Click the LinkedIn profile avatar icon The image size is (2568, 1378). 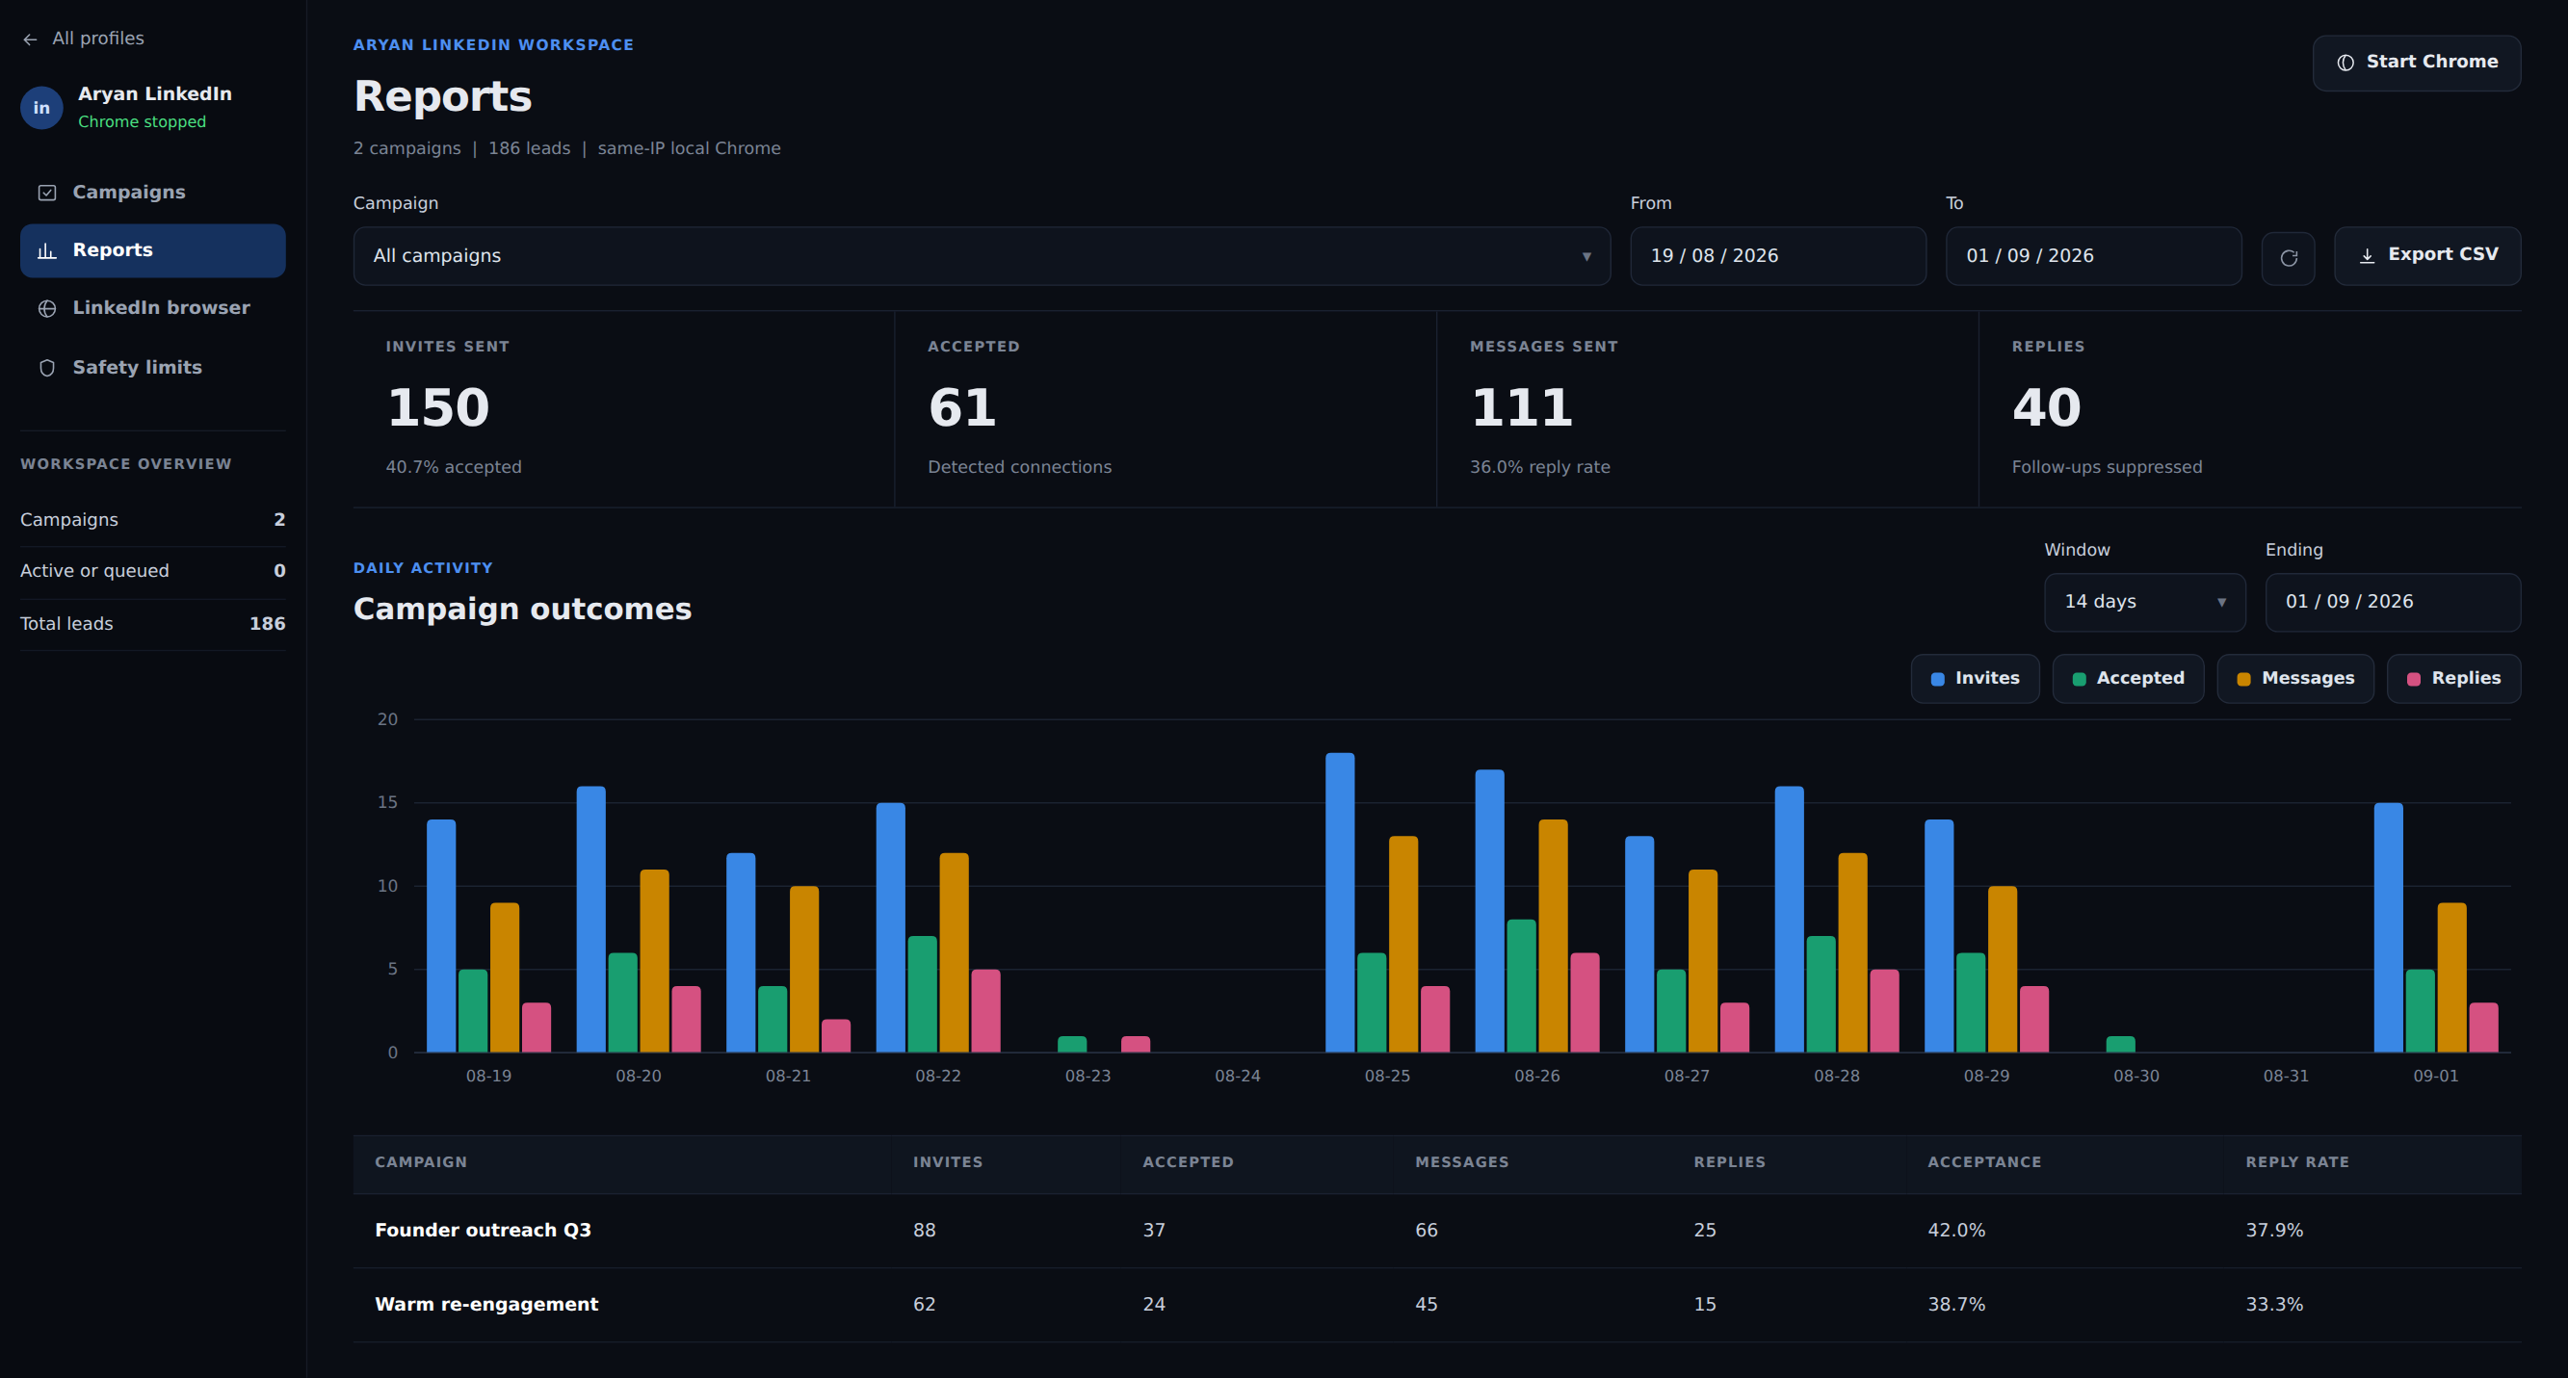pyautogui.click(x=41, y=108)
